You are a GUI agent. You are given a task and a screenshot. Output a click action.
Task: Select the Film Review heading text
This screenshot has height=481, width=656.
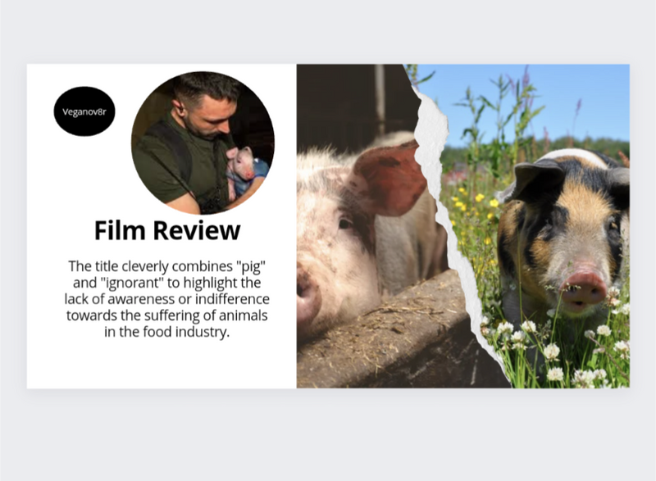pos(167,230)
